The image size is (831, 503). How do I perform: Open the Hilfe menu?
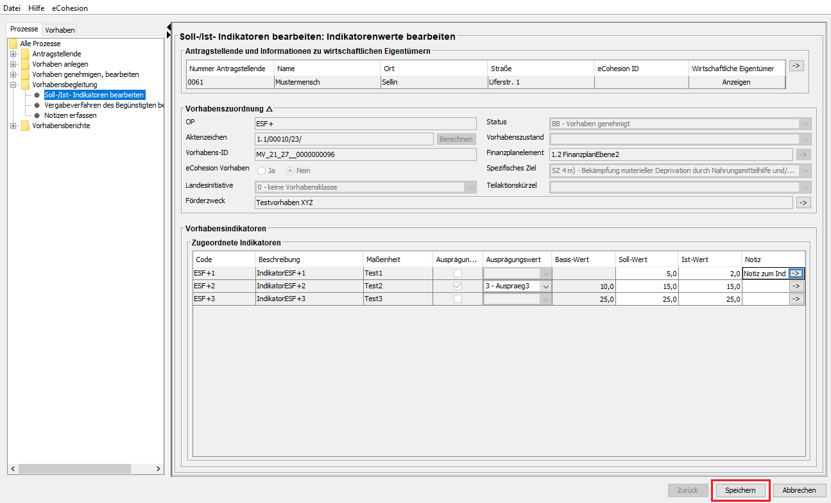pos(37,8)
